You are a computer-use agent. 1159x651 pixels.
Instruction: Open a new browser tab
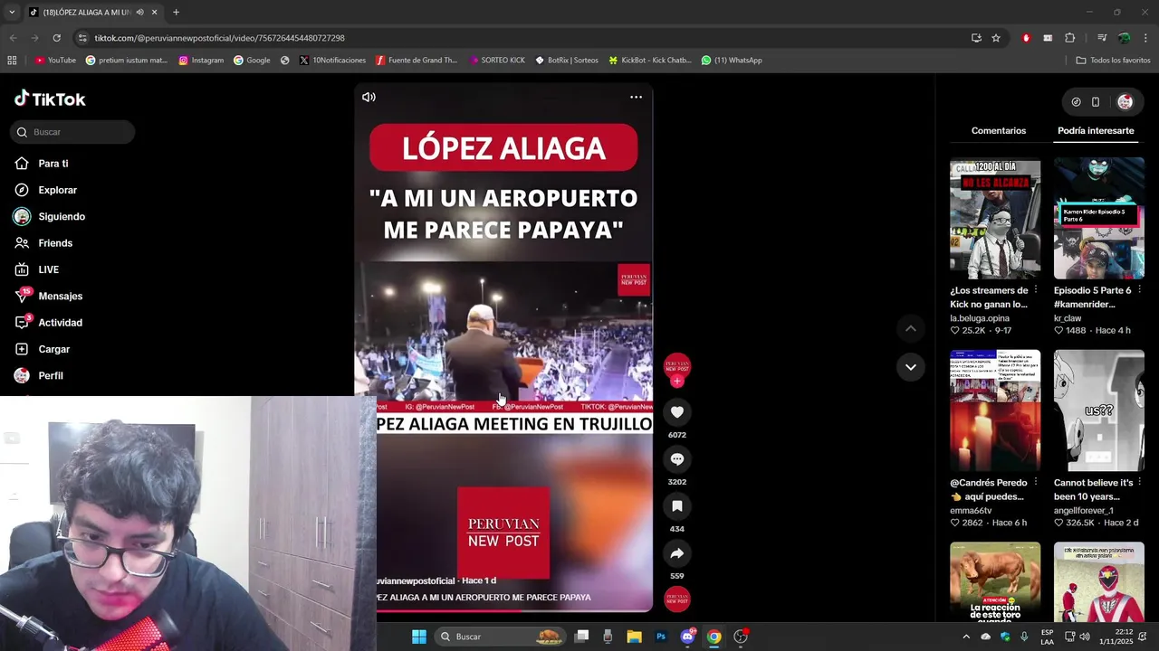(176, 13)
